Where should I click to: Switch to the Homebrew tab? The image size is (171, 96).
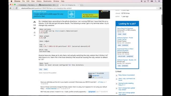click(27, 5)
